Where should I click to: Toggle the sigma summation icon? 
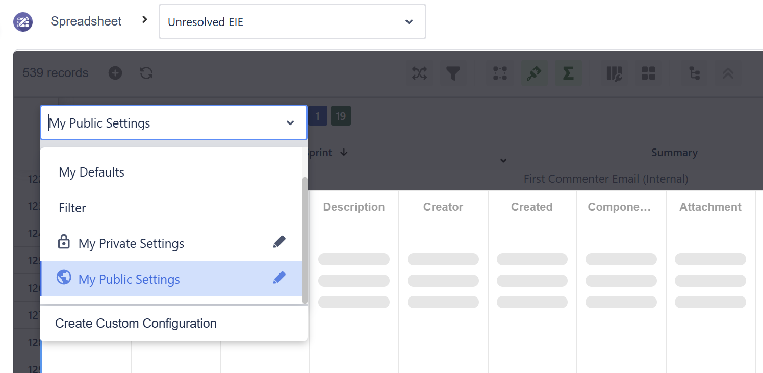[x=568, y=73]
